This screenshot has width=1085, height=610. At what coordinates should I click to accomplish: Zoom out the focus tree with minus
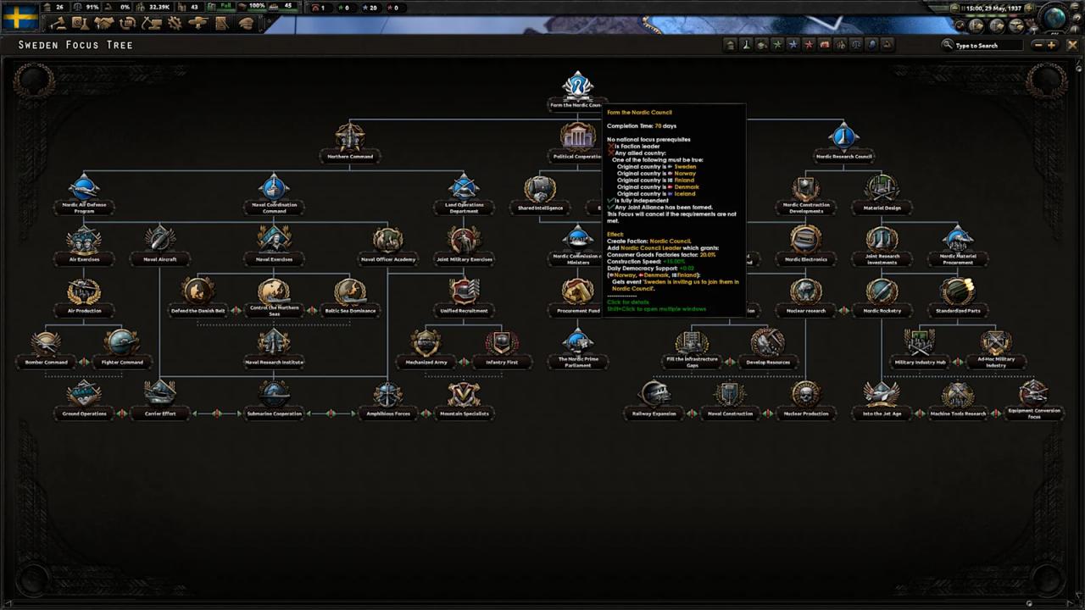click(x=1038, y=45)
